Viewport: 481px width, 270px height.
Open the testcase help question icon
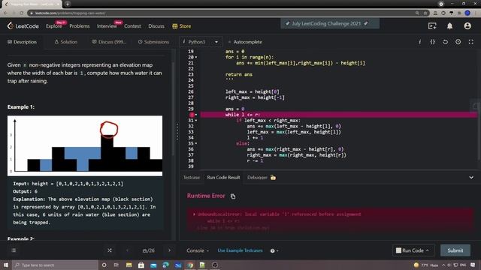(273, 250)
